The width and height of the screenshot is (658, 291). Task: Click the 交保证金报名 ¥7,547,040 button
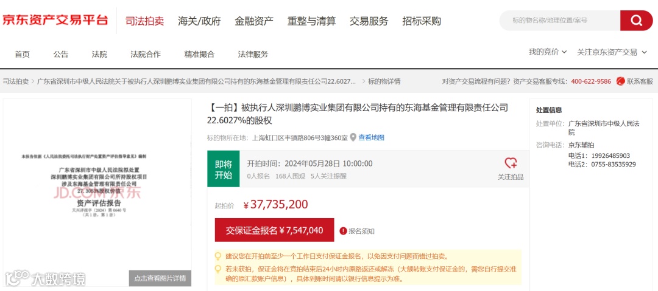click(274, 230)
